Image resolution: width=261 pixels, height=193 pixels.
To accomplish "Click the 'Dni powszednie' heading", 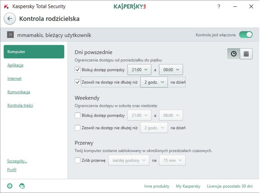I will [x=94, y=52].
